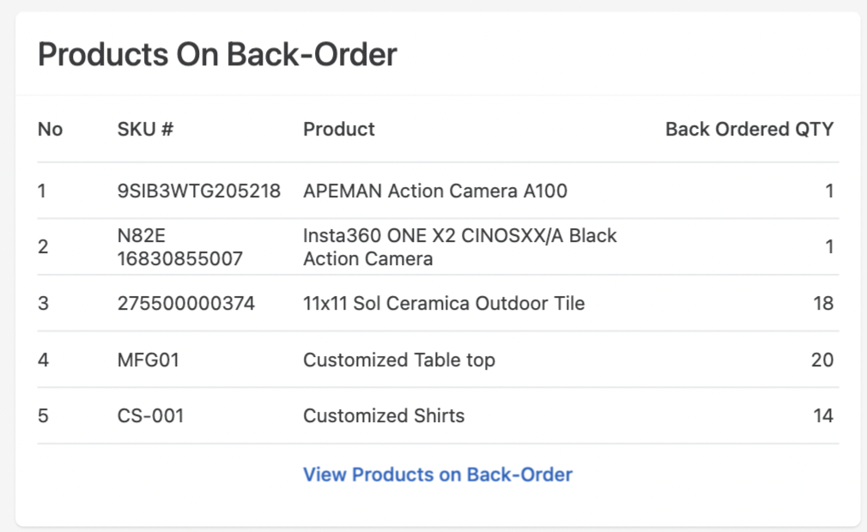Select the APEMAN Action Camera A100 product
Viewport: 867px width, 532px height.
coord(435,190)
